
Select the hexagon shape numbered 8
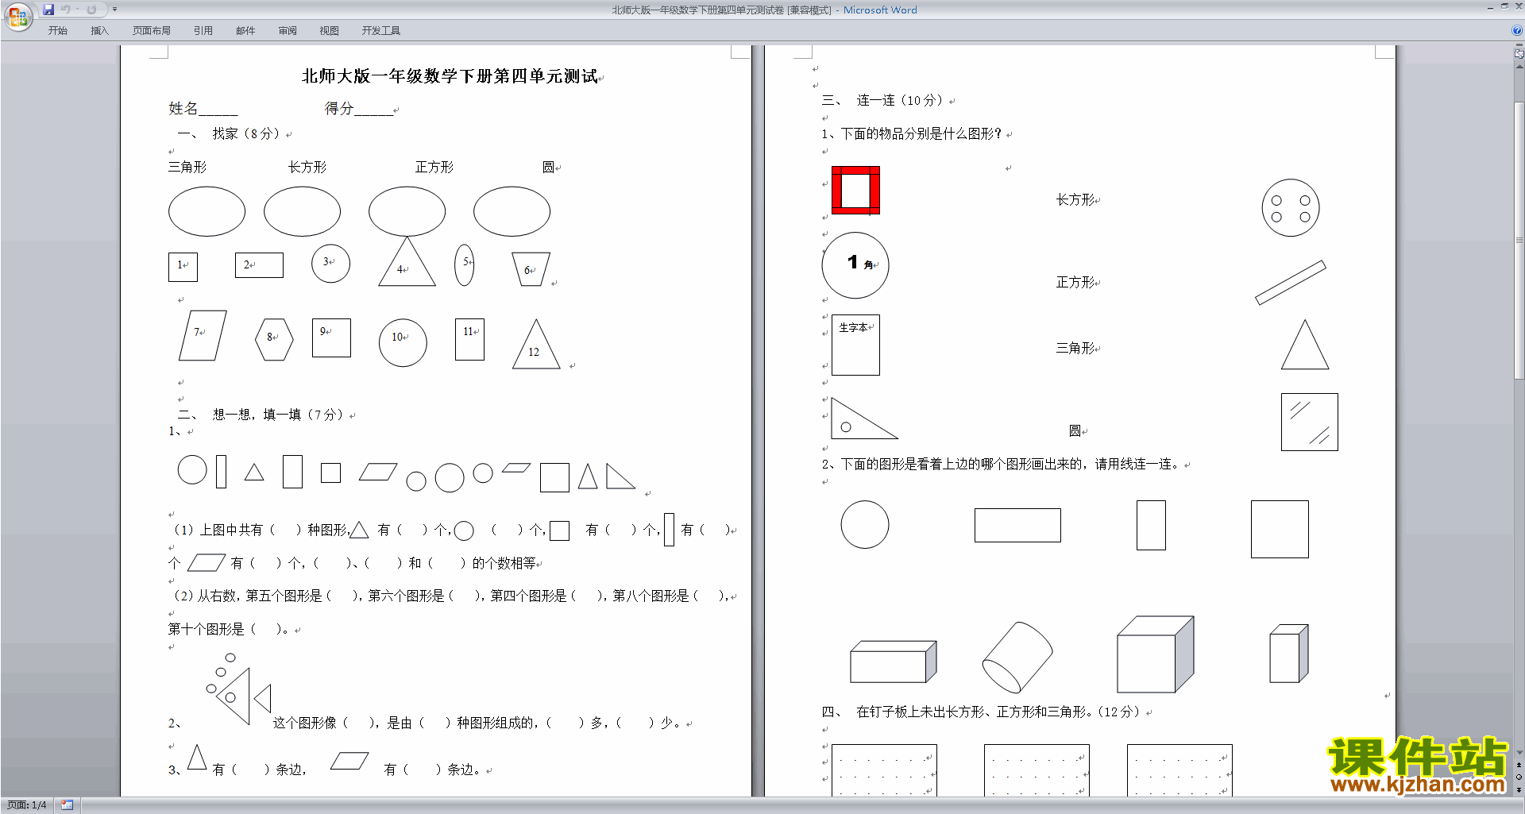[x=274, y=340]
